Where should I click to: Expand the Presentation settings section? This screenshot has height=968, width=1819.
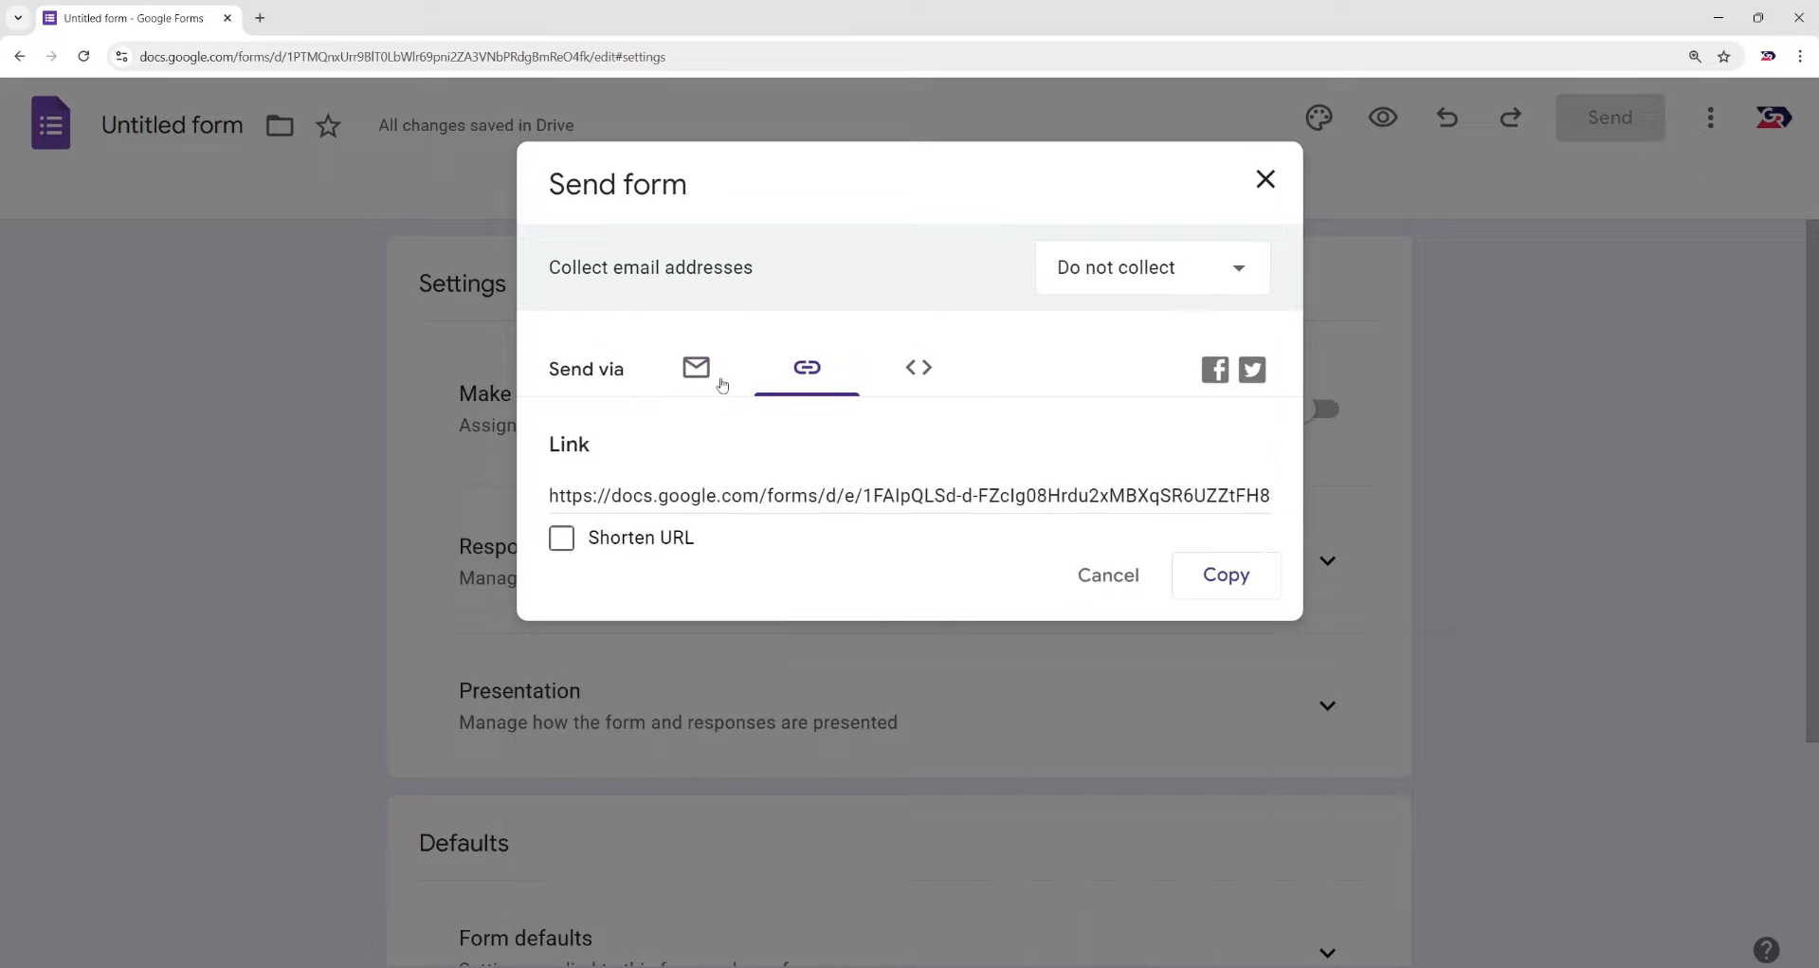click(1327, 705)
